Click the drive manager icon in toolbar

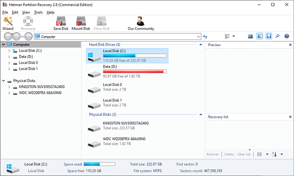coord(251,36)
